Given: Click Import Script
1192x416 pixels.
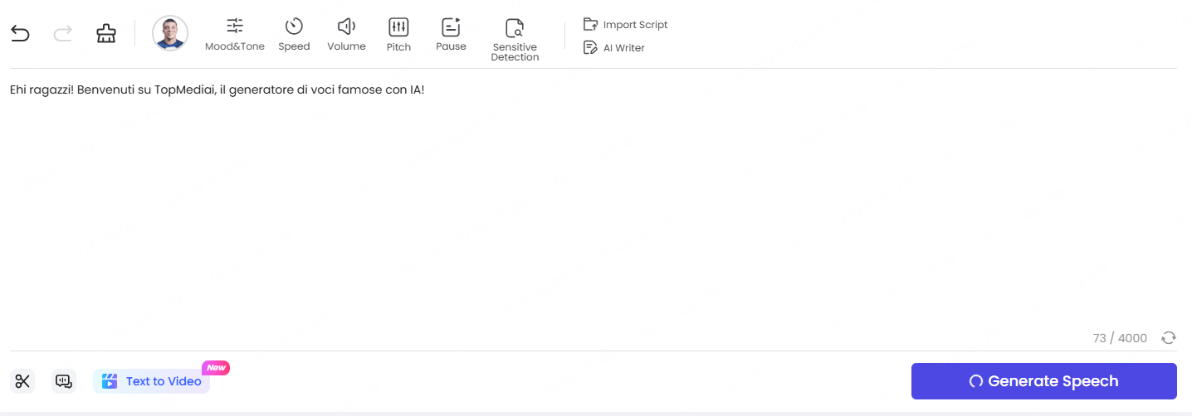Looking at the screenshot, I should click(626, 25).
